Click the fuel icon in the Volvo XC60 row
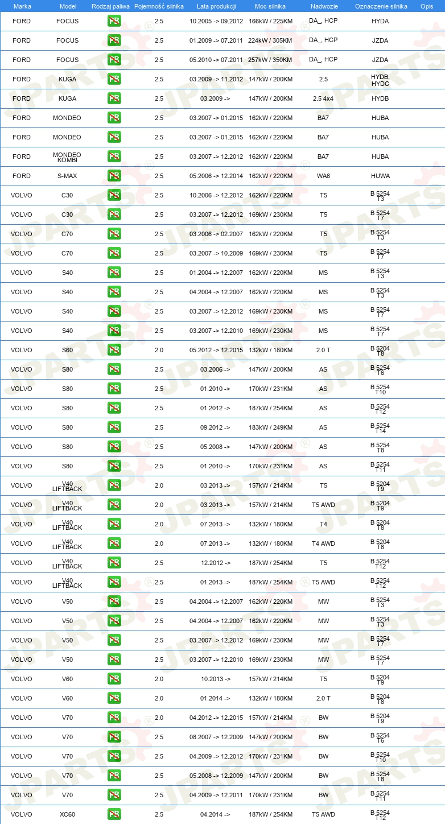Viewport: 445px width, 824px height. tap(114, 814)
